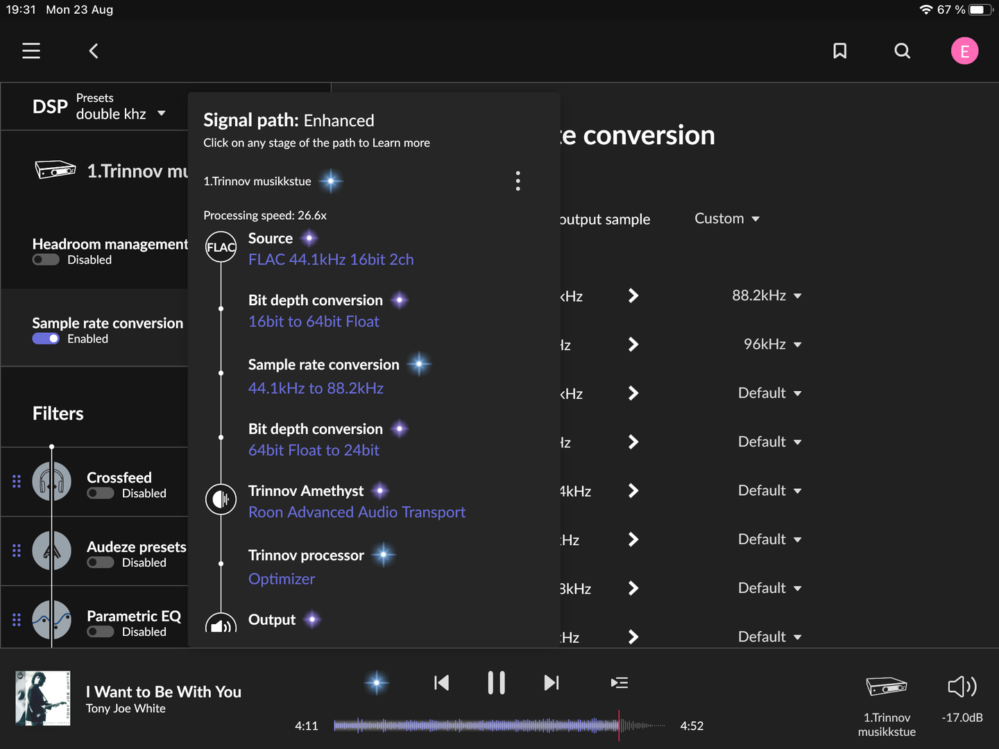Open the play queue icon
The height and width of the screenshot is (749, 999).
tap(619, 683)
